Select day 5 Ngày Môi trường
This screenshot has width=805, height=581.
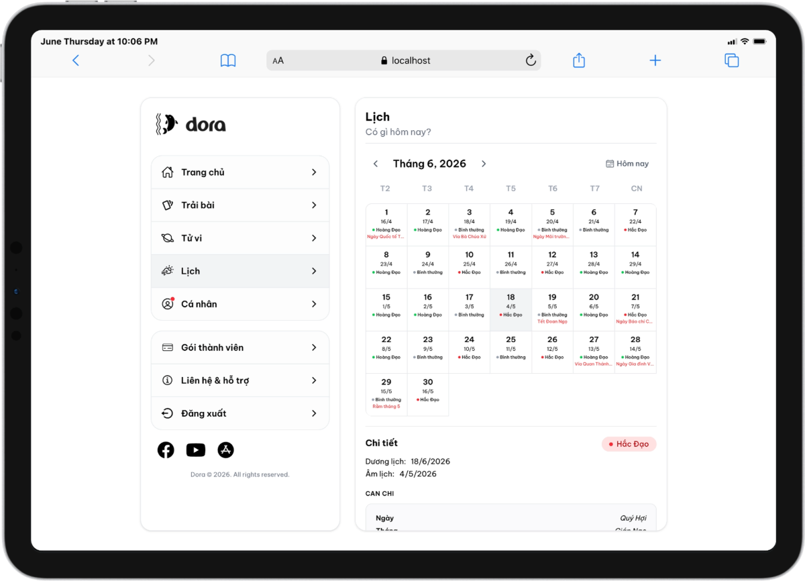tap(553, 225)
